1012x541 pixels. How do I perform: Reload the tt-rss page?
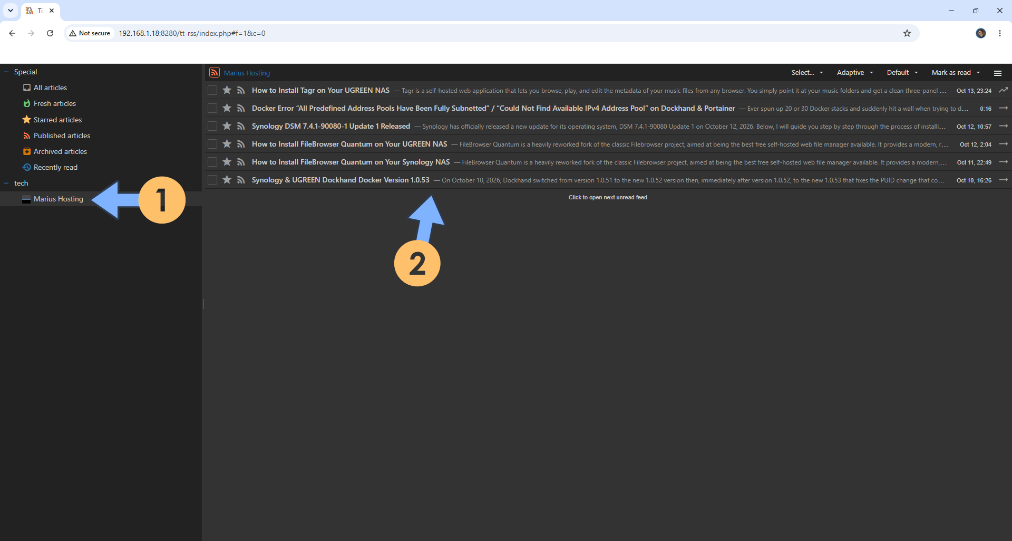50,33
